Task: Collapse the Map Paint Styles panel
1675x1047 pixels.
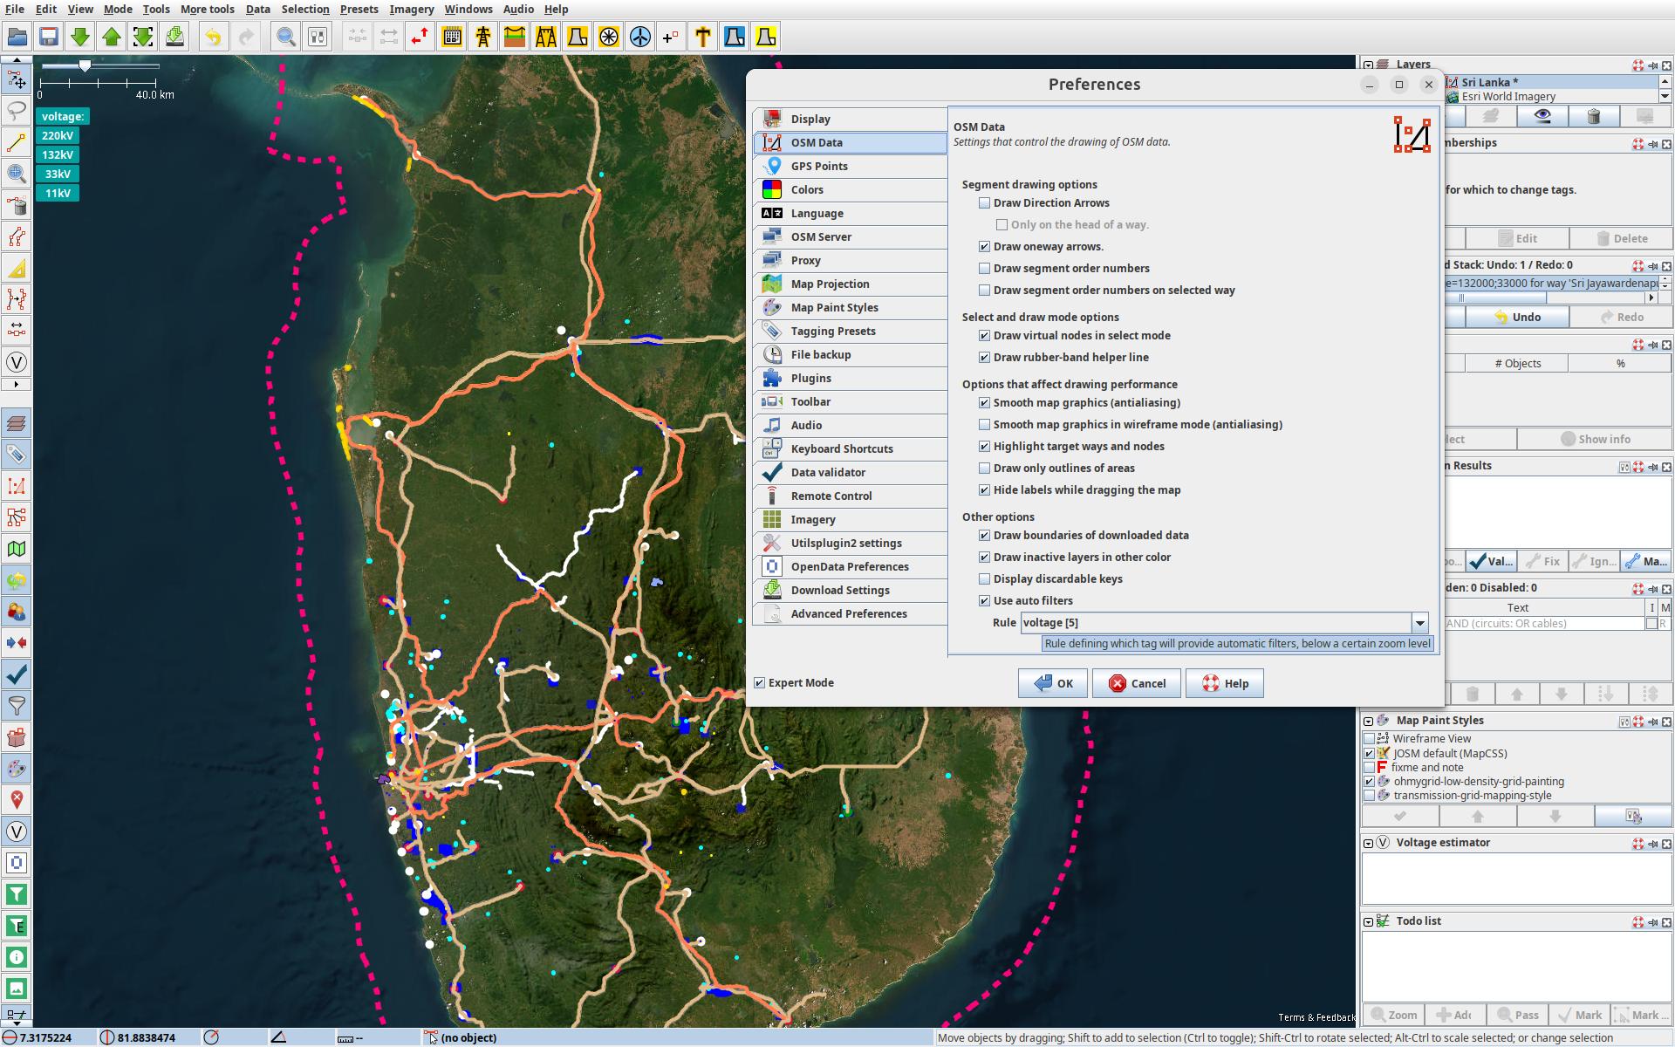Action: [x=1369, y=722]
